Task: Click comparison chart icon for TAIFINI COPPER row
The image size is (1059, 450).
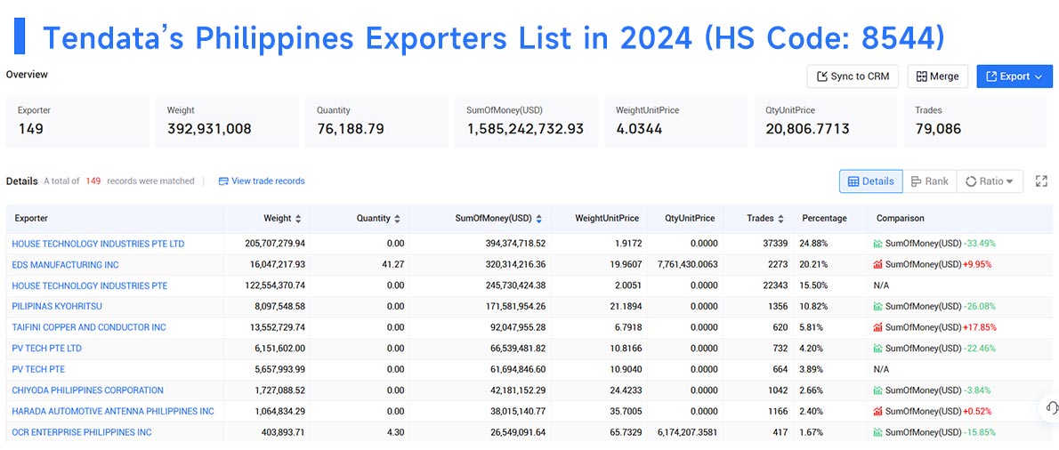Action: (x=878, y=327)
